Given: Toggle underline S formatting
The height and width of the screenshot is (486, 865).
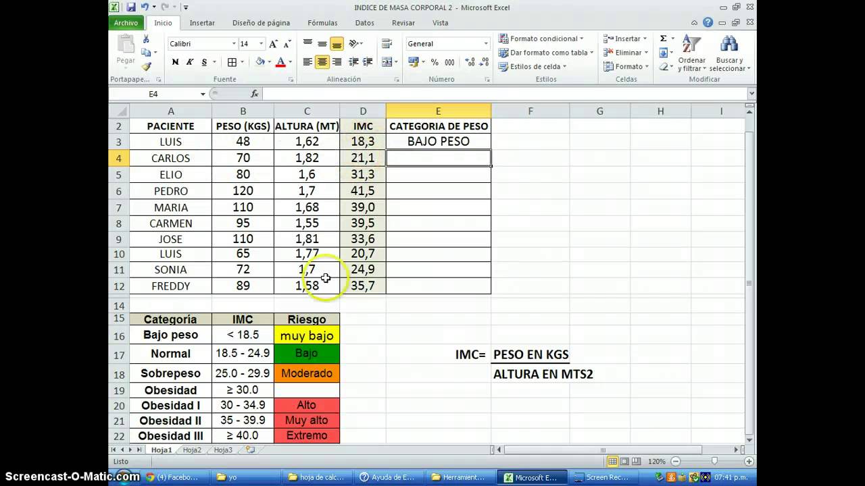Looking at the screenshot, I should [204, 62].
